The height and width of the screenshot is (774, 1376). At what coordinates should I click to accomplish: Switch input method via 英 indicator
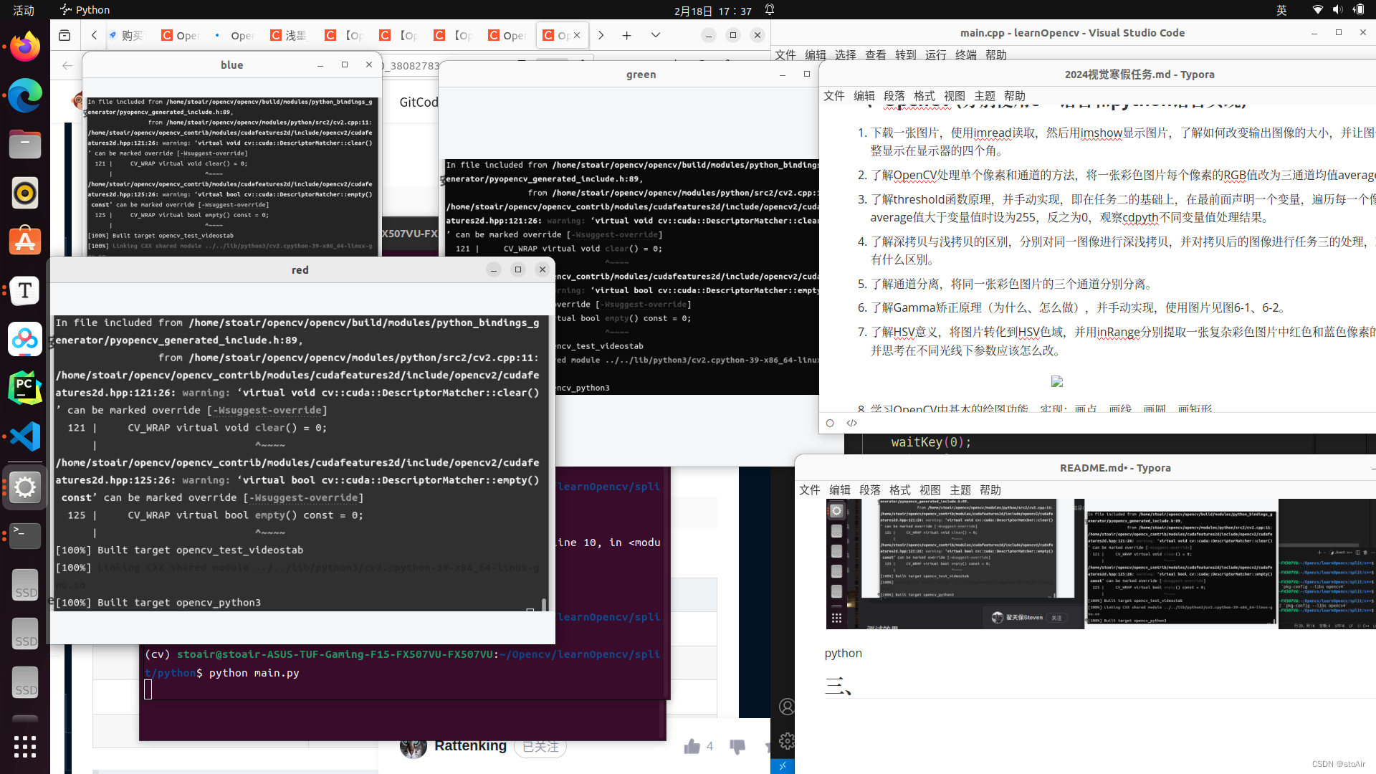click(1281, 10)
